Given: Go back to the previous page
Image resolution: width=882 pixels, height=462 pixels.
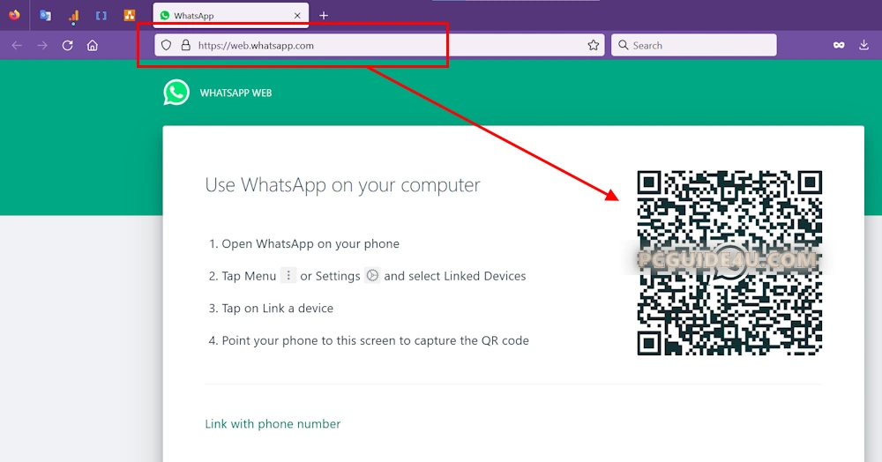Looking at the screenshot, I should coord(17,46).
